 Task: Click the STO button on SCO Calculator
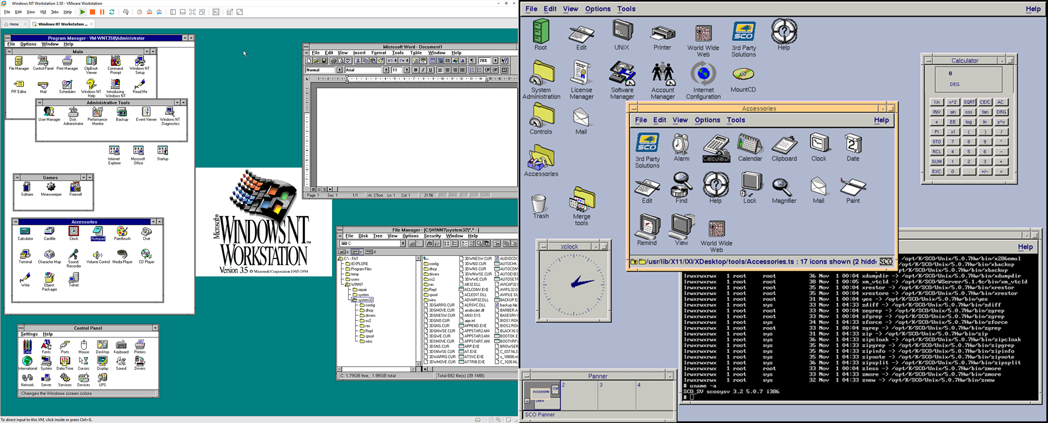[937, 142]
